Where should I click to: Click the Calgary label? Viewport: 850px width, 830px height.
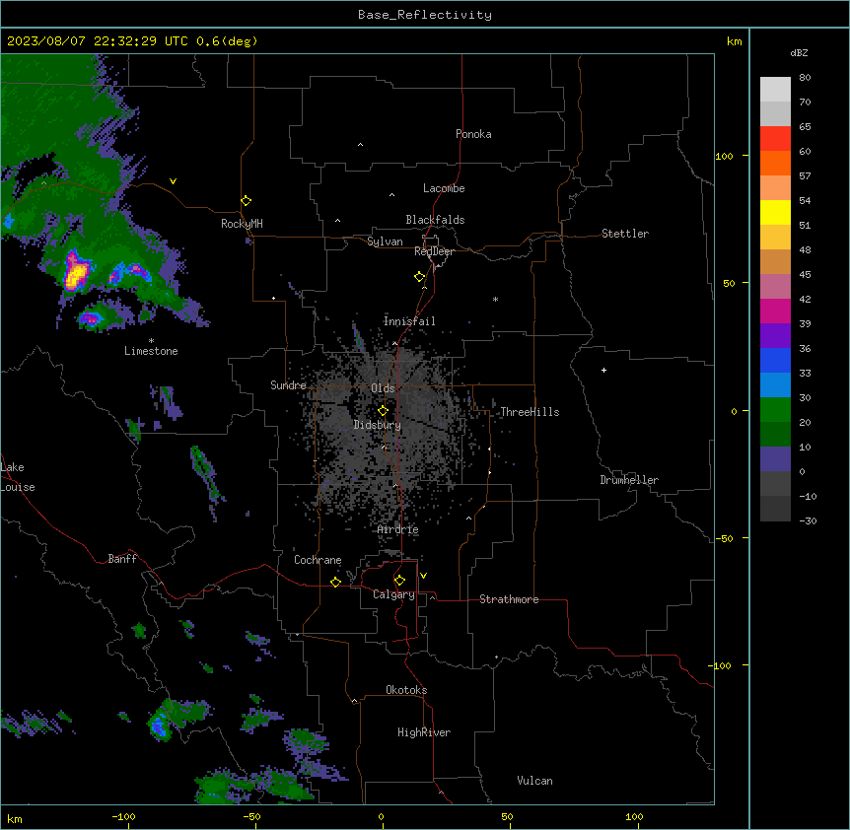point(393,594)
